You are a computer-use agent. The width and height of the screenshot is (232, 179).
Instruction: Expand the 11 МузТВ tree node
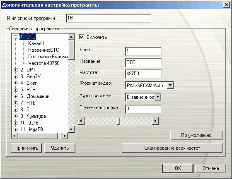16,129
